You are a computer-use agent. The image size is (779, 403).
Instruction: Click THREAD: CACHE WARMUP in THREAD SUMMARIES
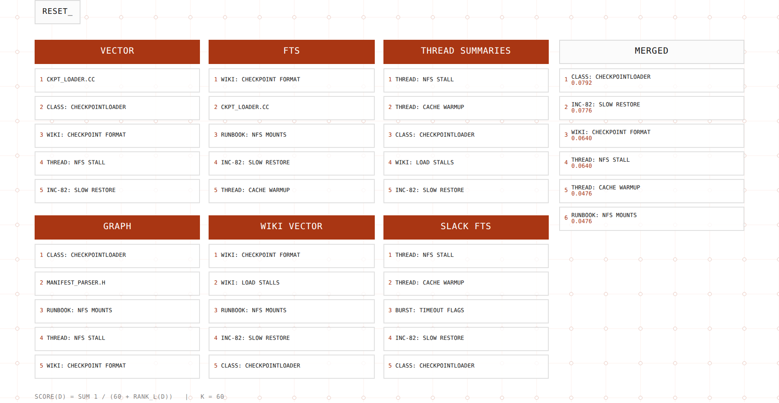pyautogui.click(x=466, y=108)
